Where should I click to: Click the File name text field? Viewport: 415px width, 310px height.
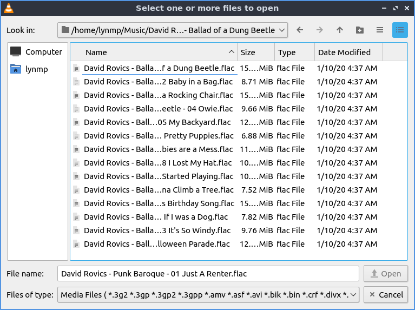(x=208, y=274)
